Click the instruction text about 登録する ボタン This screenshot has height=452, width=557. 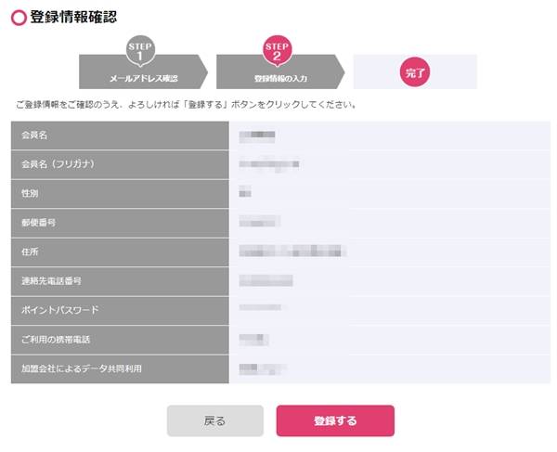tap(186, 105)
